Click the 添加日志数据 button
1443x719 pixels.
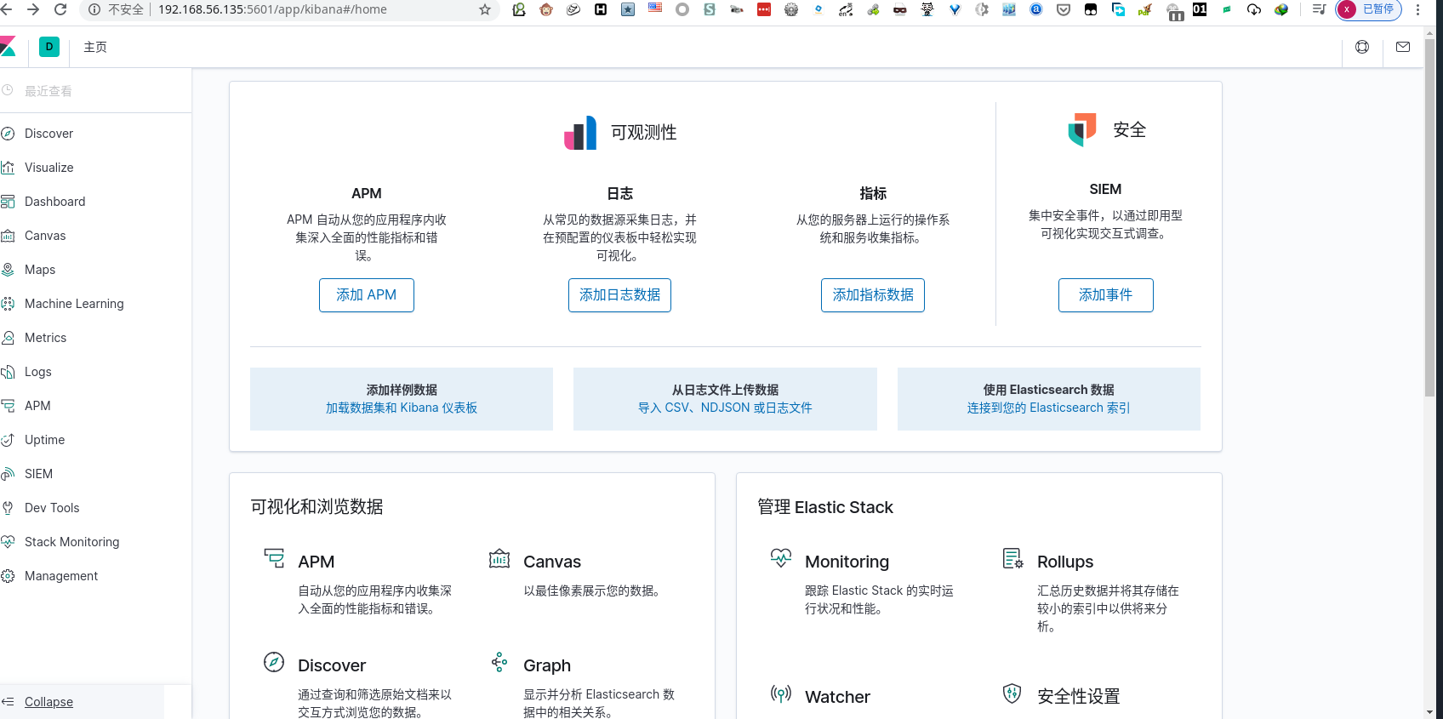(x=619, y=295)
